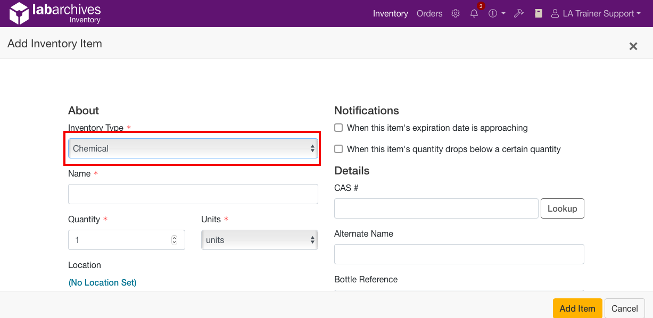Image resolution: width=653 pixels, height=318 pixels.
Task: Toggle both notification options off via expiration checkbox
Action: 338,128
